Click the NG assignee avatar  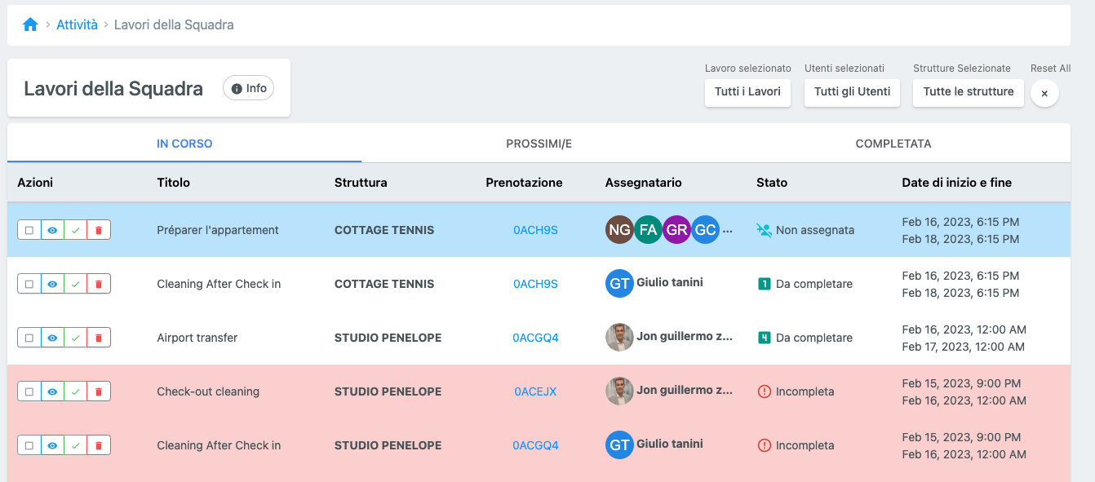pyautogui.click(x=619, y=230)
